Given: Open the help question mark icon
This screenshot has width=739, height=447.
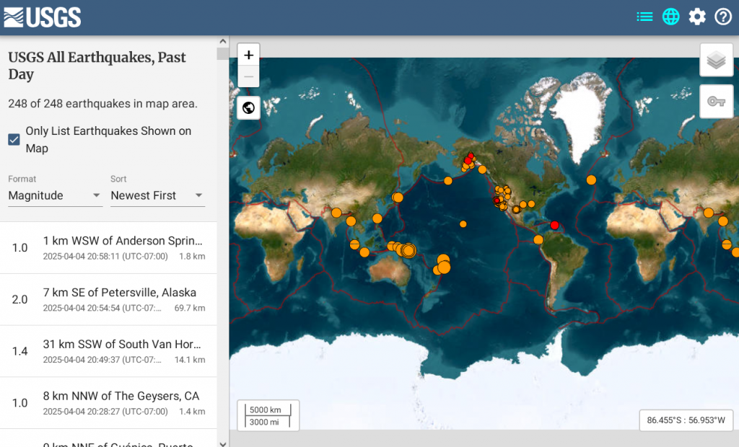Looking at the screenshot, I should [x=723, y=17].
